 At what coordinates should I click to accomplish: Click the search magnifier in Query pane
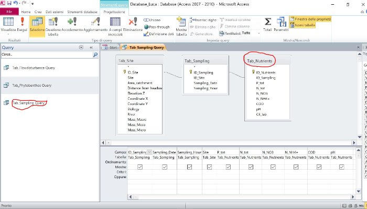(x=95, y=55)
